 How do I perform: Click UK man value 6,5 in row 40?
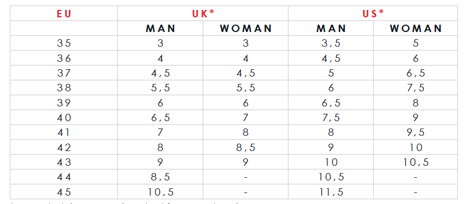pos(160,118)
